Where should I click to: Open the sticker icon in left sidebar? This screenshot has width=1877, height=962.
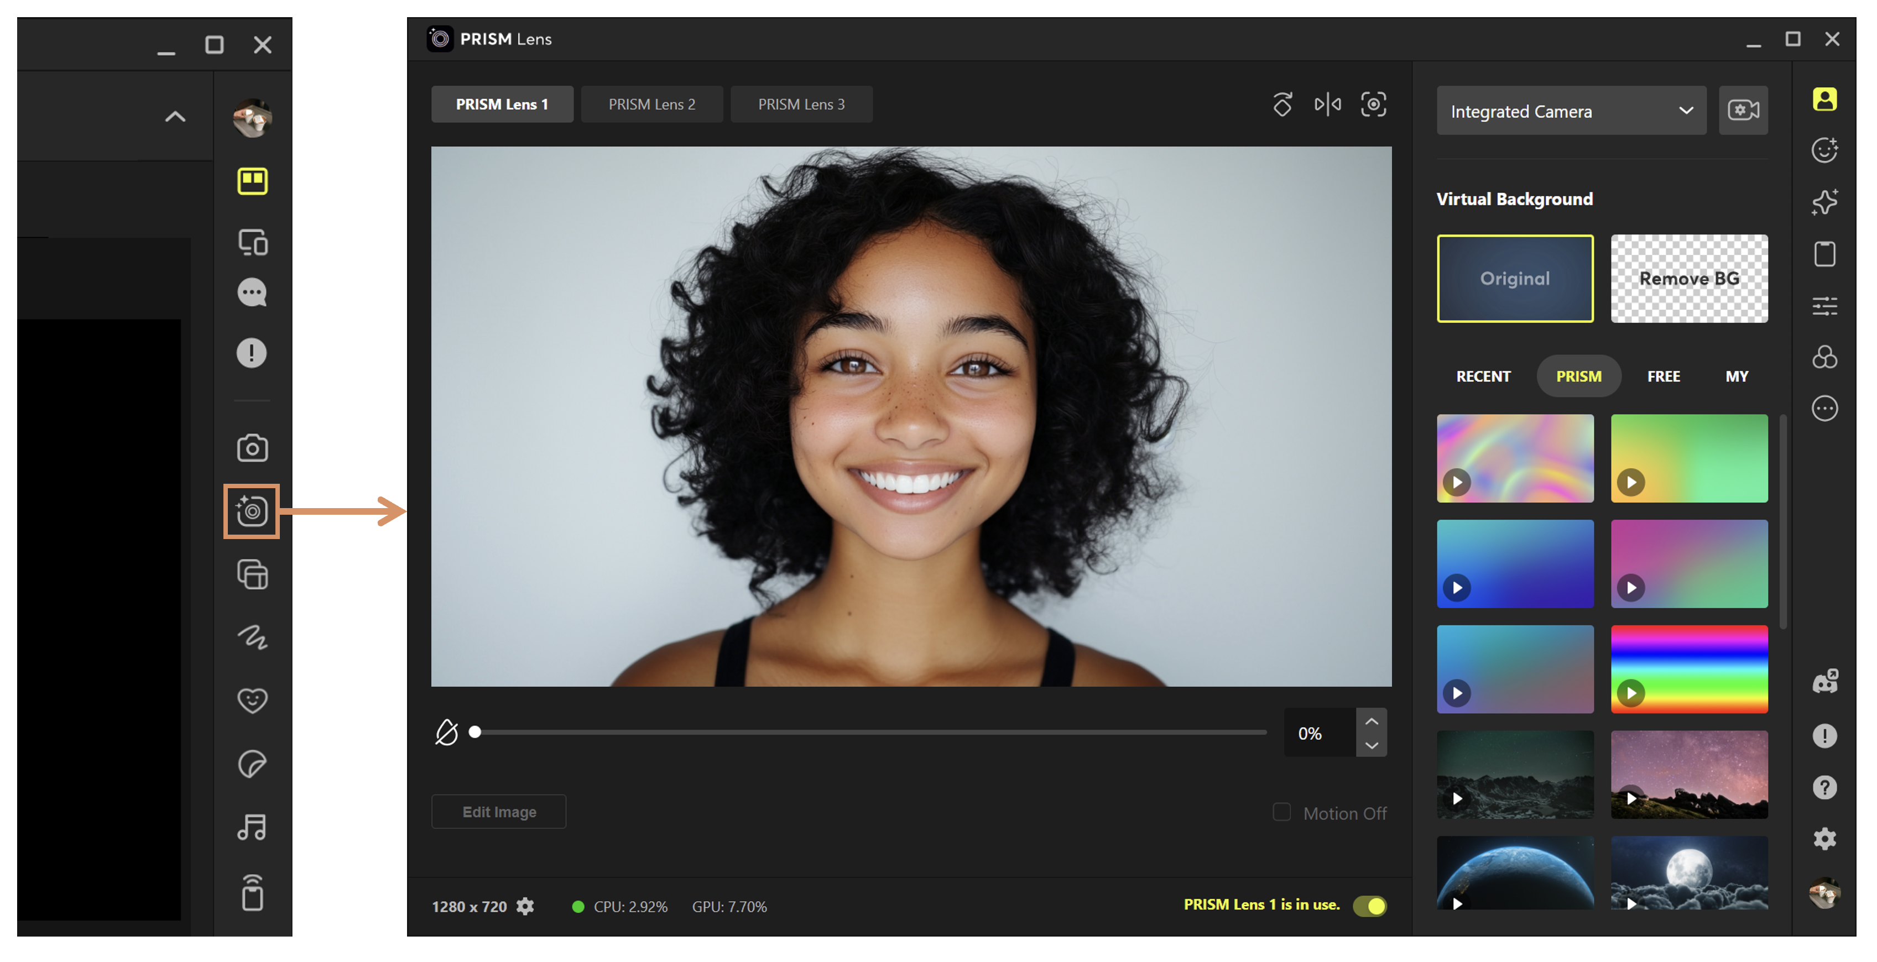coord(252,764)
